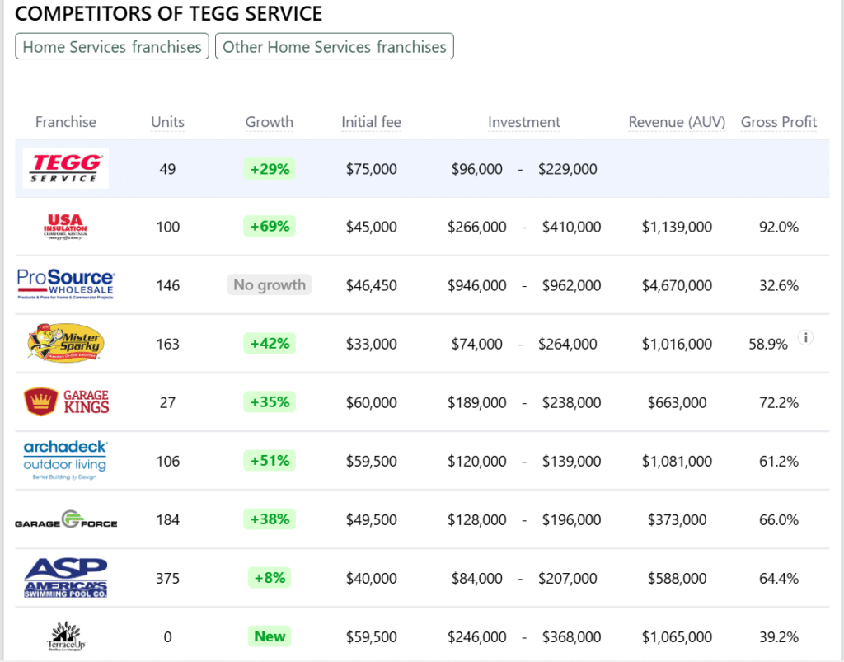Open Other Home Services franchises link
Image resolution: width=844 pixels, height=662 pixels.
[x=335, y=47]
